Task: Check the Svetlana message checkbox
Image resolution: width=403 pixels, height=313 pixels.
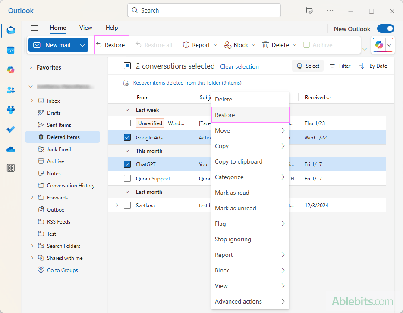Action: (127, 205)
